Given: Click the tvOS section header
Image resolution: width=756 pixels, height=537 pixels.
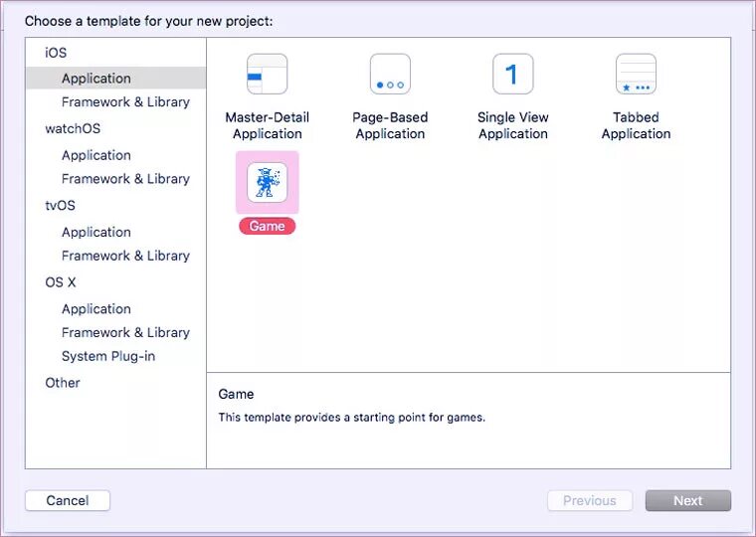Looking at the screenshot, I should 61,205.
